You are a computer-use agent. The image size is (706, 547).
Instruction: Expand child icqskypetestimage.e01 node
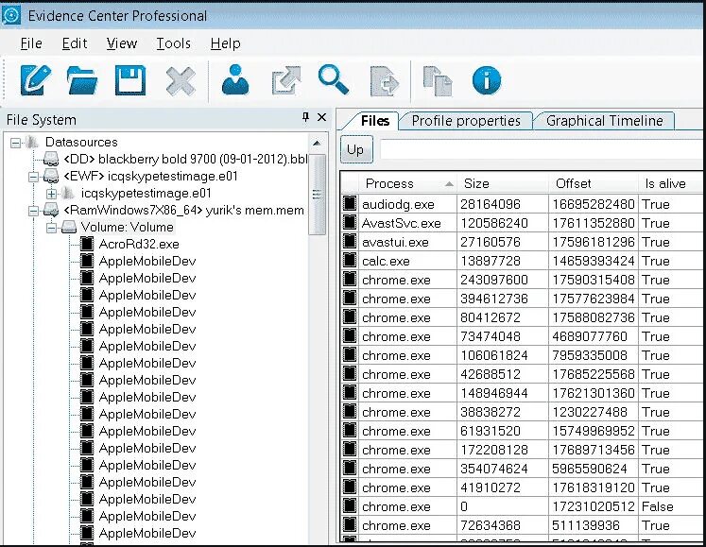click(51, 194)
